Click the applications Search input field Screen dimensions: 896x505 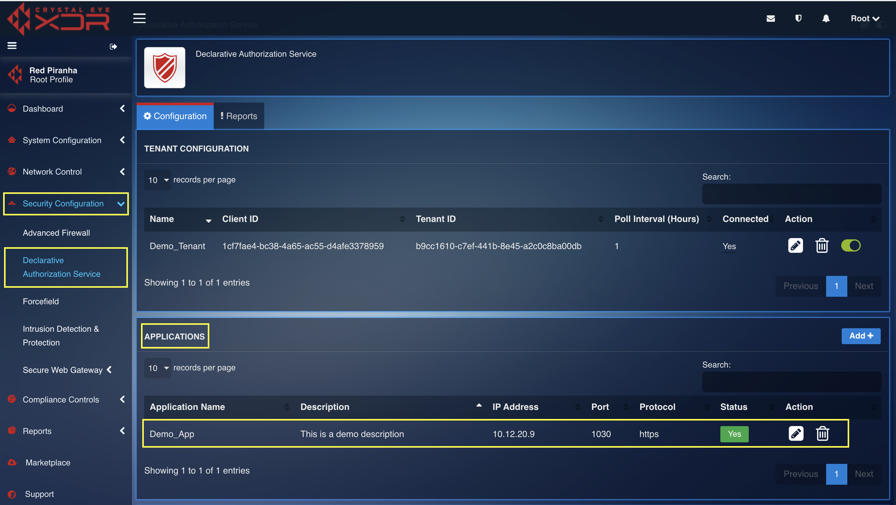(792, 382)
